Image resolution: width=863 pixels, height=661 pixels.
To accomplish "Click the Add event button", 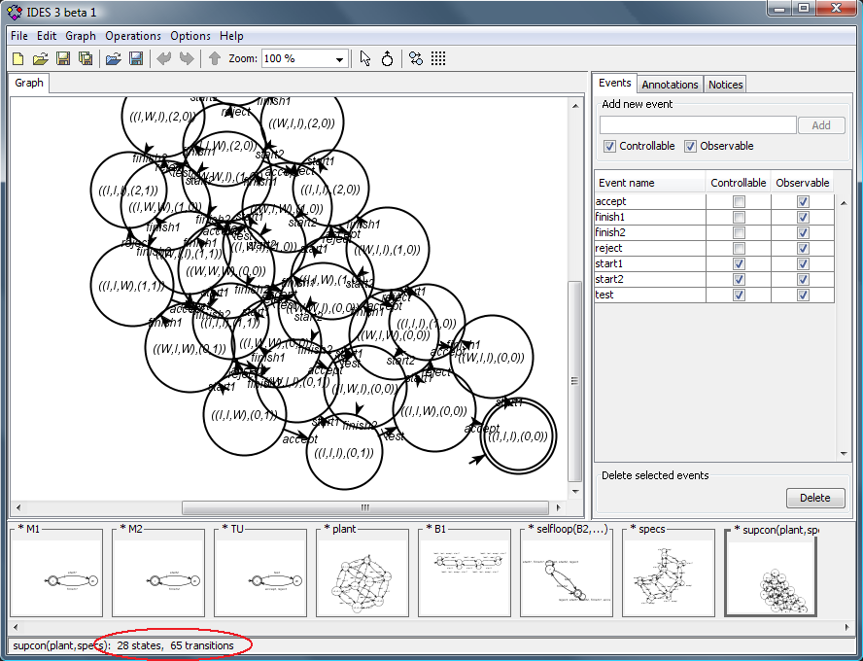I will pos(821,125).
